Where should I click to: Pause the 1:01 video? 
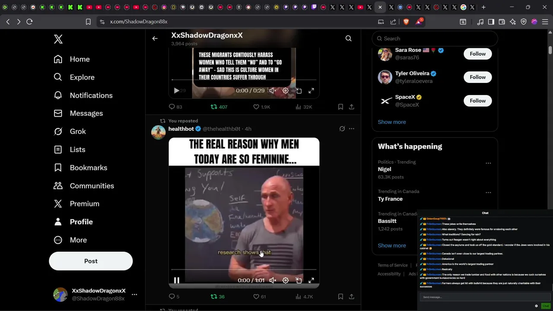pos(176,280)
